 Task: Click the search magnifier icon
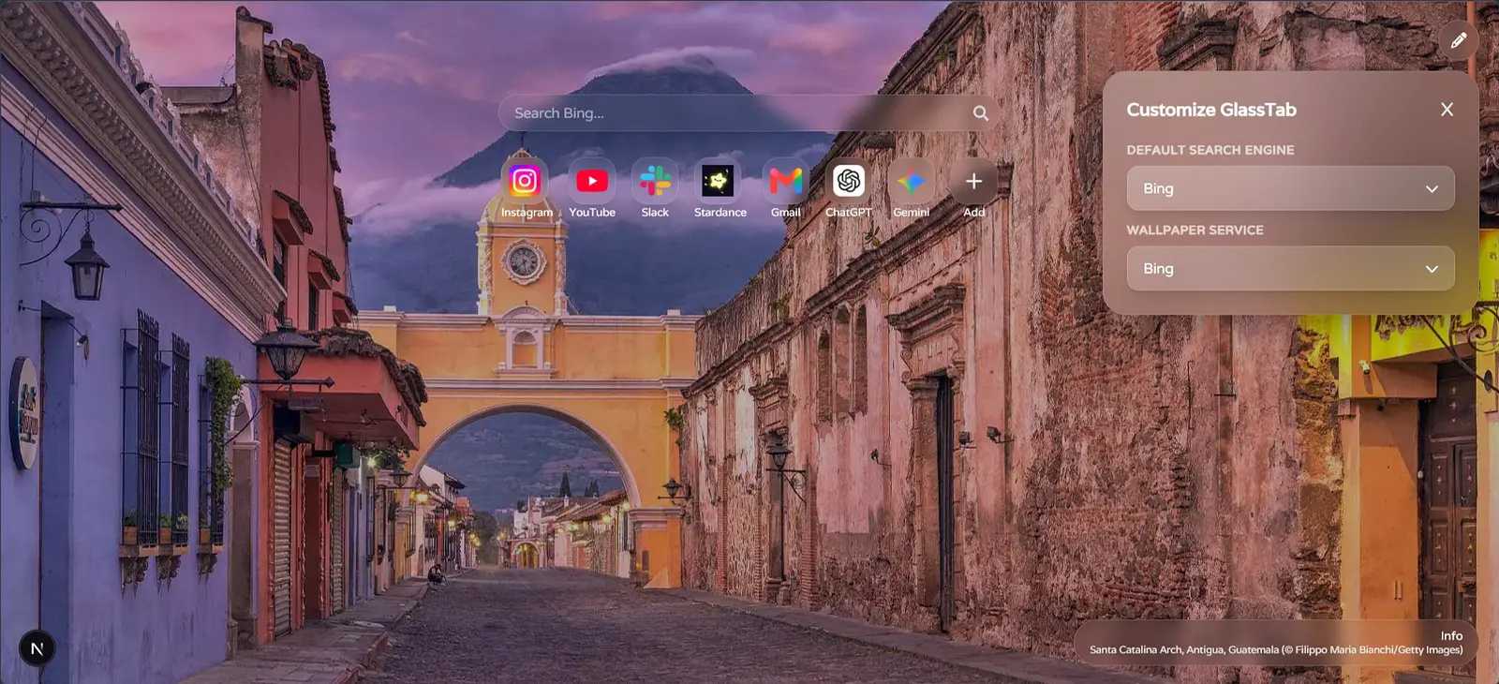click(981, 113)
